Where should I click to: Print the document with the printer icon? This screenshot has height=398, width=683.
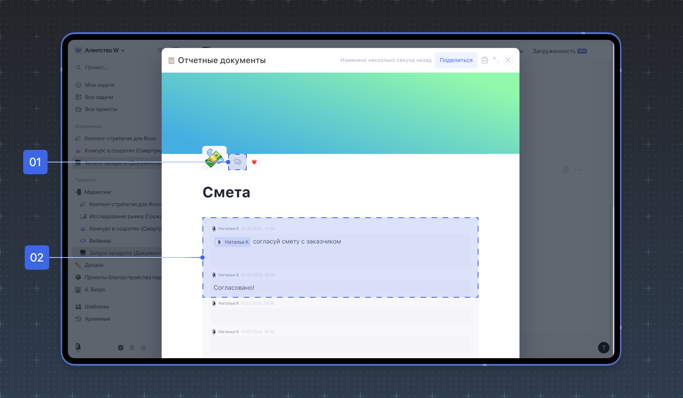pos(485,60)
